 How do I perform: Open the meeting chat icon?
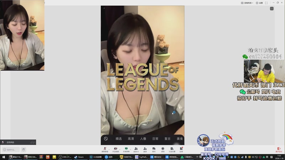pyautogui.click(x=154, y=150)
